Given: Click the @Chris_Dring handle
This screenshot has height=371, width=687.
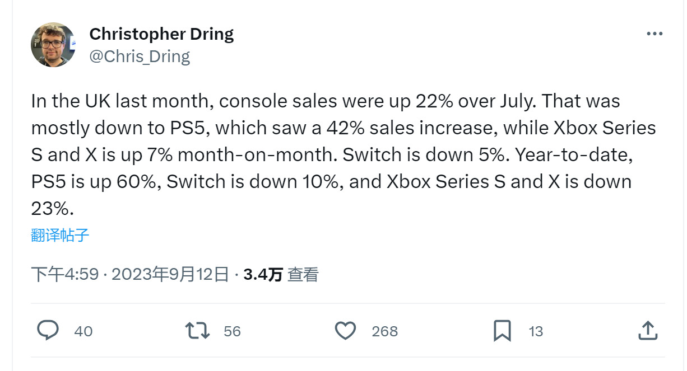Looking at the screenshot, I should pyautogui.click(x=140, y=56).
